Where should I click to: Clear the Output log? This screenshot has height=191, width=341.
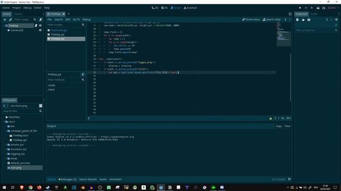288,126
